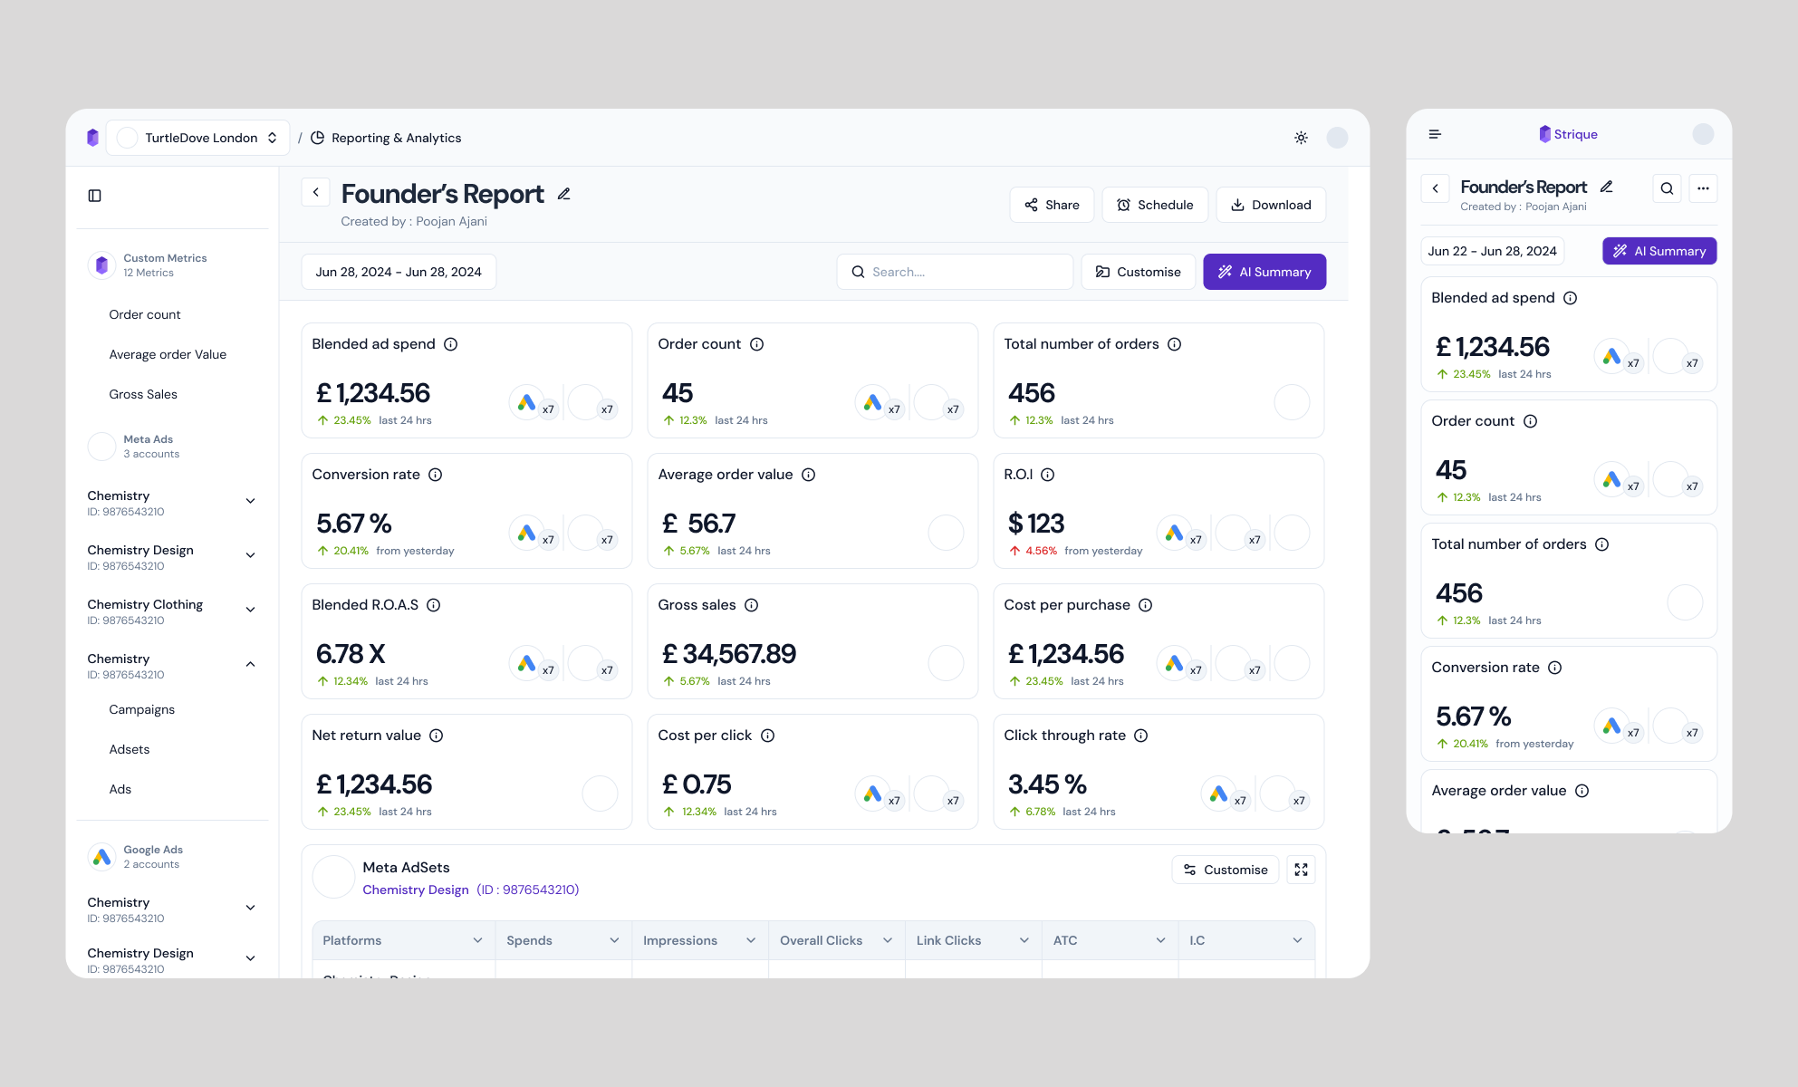
Task: Show info for Net return value card
Action: click(437, 736)
